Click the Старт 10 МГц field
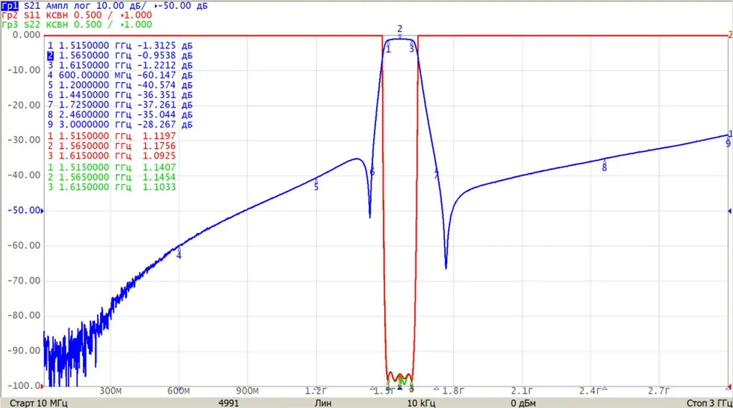733x408 pixels. click(39, 403)
